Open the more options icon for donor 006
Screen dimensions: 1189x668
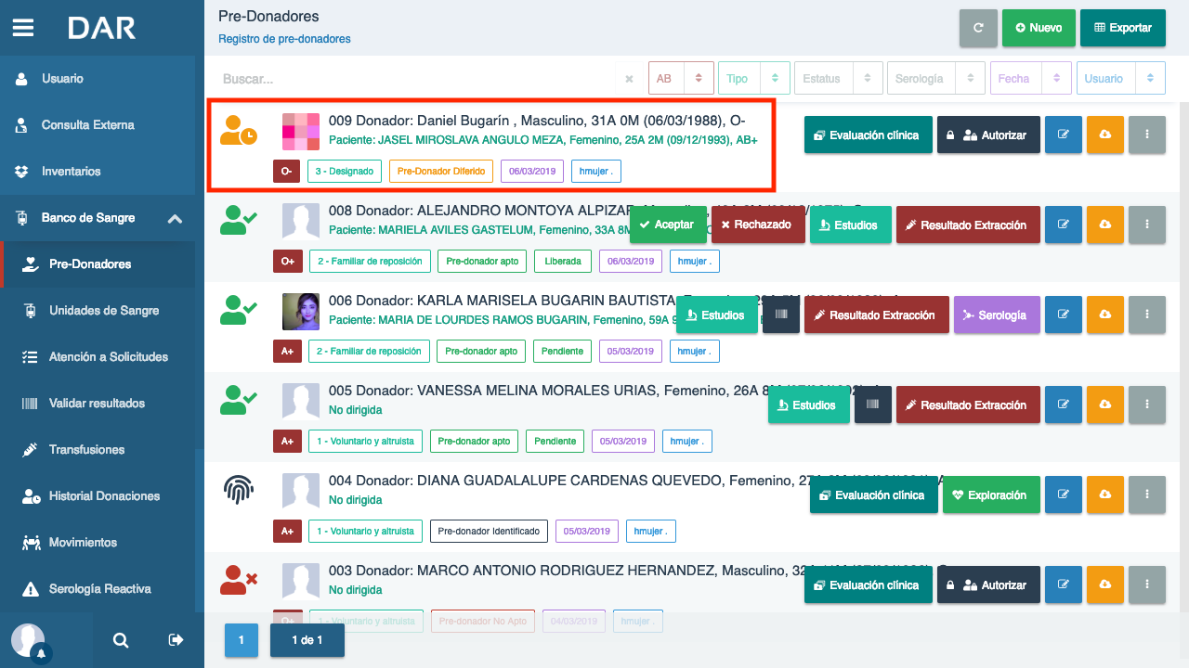click(x=1147, y=315)
